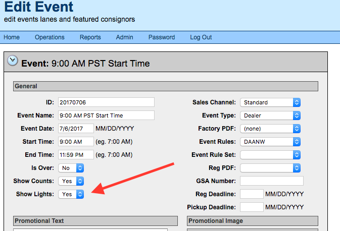Image resolution: width=340 pixels, height=231 pixels.
Task: Toggle the Is Over selector
Action: pyautogui.click(x=71, y=168)
